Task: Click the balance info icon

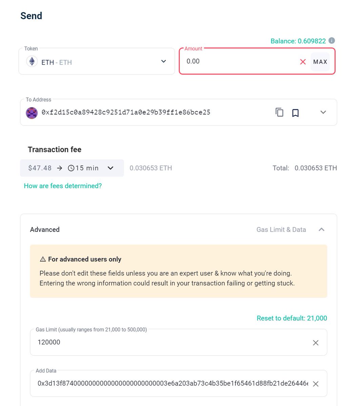Action: (332, 41)
